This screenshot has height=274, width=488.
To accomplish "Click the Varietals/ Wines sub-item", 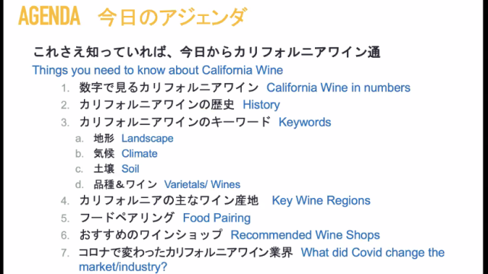I will pos(202,184).
